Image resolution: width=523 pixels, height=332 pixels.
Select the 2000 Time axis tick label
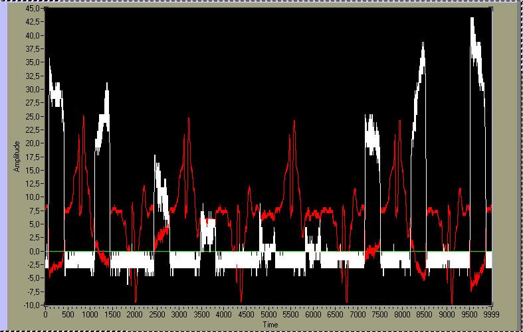[x=135, y=314]
